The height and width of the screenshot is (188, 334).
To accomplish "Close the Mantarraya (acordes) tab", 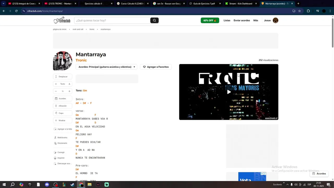I will [x=292, y=4].
